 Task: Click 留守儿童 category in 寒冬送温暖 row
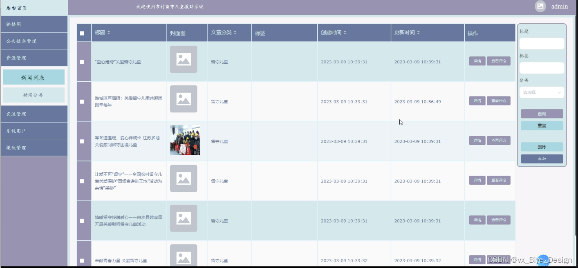(220, 141)
